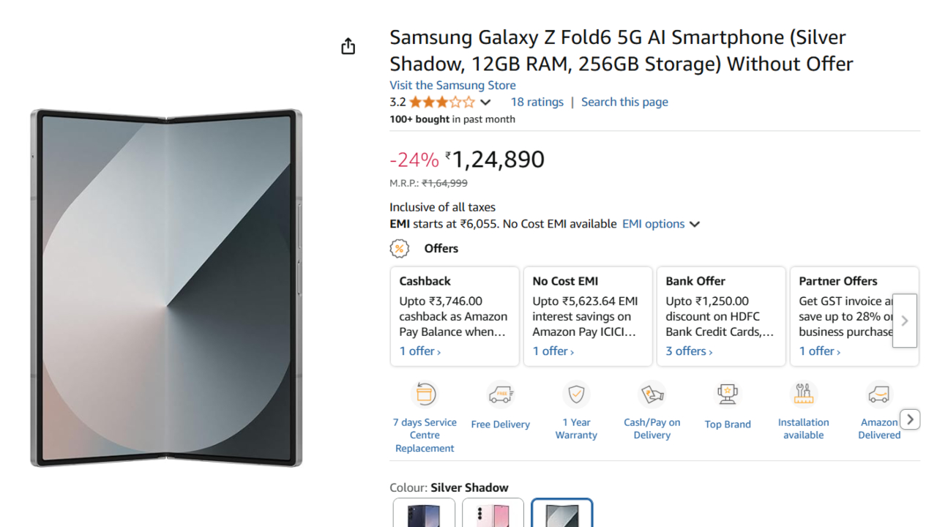
Task: Open the Galaxy Z Fold6 product image
Action: (166, 288)
